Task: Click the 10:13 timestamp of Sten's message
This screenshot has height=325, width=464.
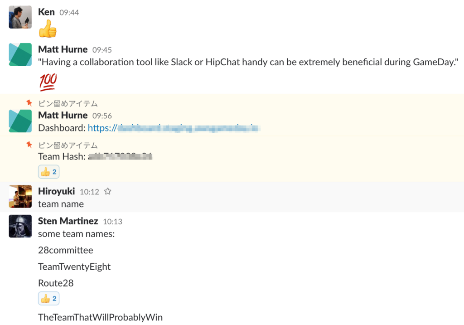Action: pos(112,222)
